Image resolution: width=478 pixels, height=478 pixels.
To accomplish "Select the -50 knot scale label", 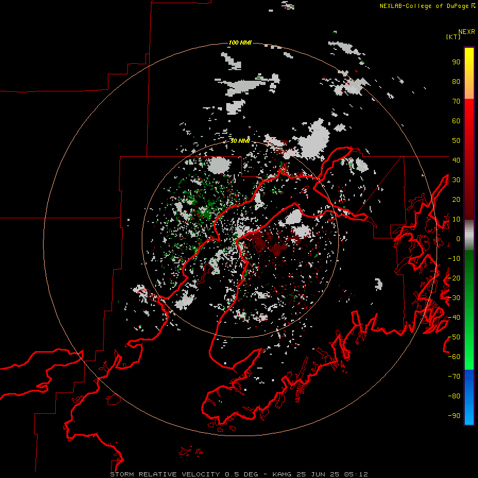I will coord(454,337).
